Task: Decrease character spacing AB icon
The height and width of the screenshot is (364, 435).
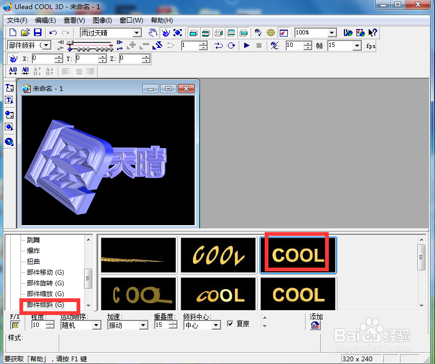Action: [25, 71]
